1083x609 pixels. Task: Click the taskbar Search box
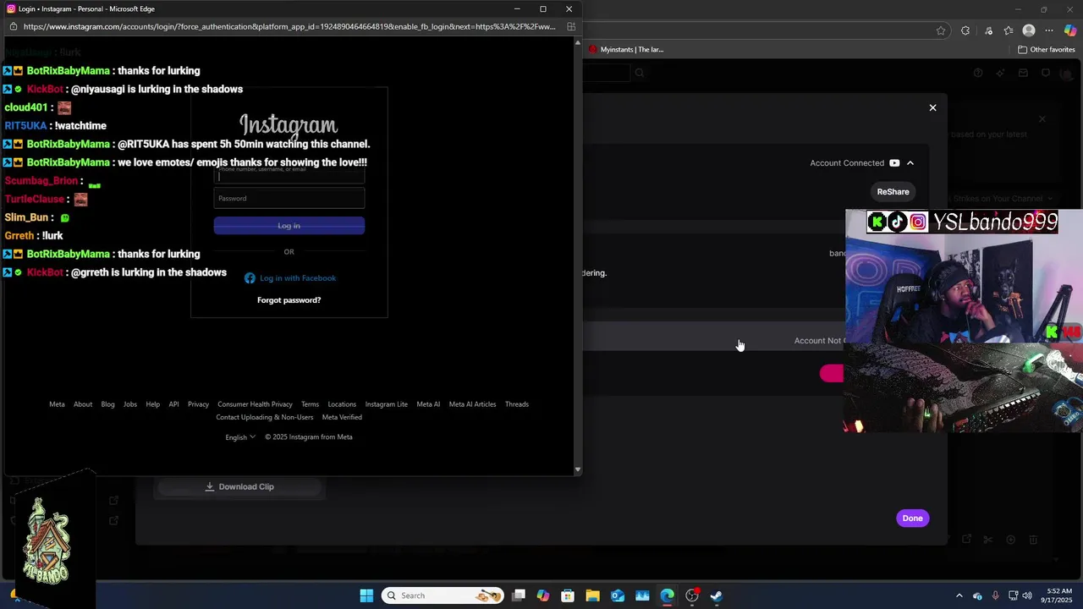443,595
